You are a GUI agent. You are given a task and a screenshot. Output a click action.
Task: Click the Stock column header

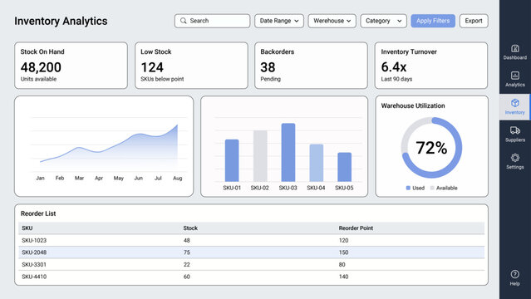[x=190, y=228]
